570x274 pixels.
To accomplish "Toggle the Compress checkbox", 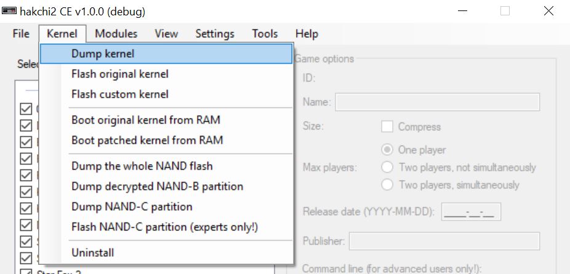I will tap(387, 127).
